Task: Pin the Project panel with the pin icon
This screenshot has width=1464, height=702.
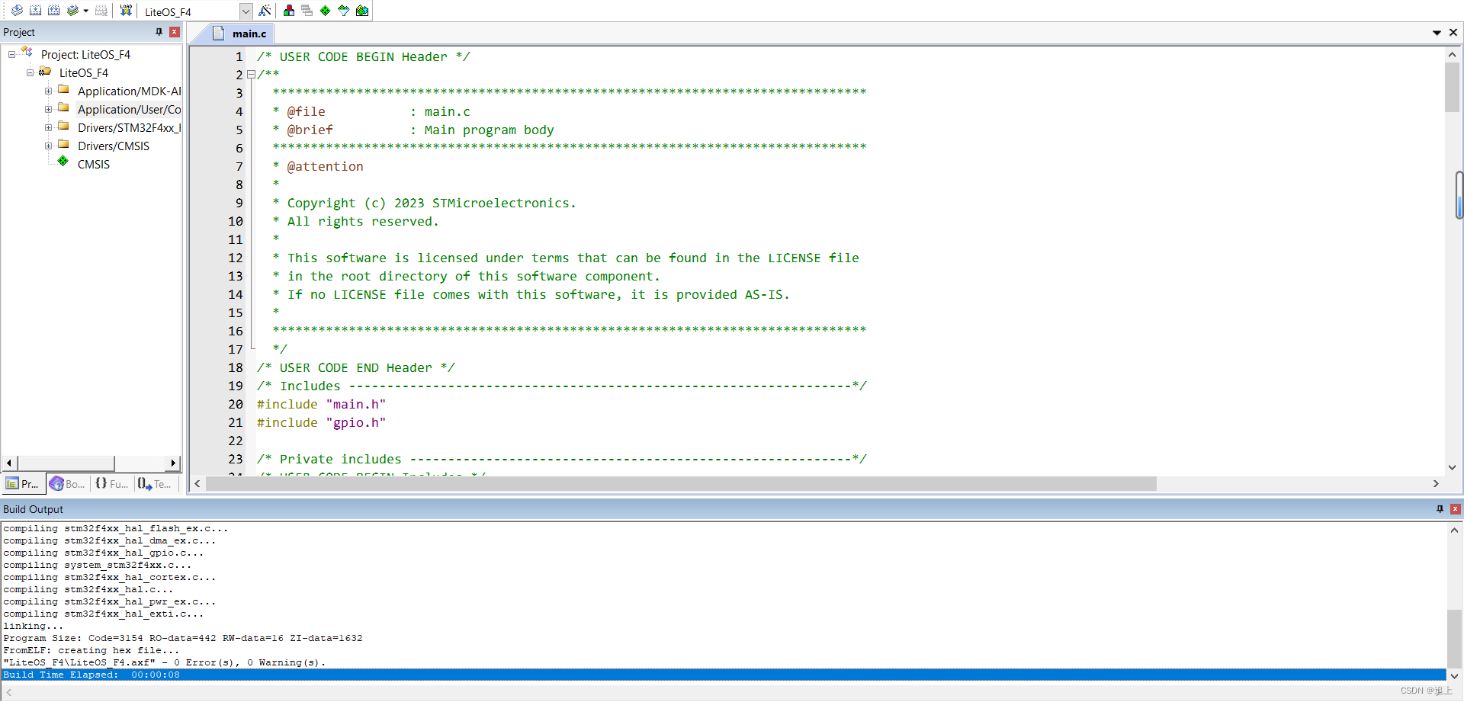Action: click(x=159, y=32)
